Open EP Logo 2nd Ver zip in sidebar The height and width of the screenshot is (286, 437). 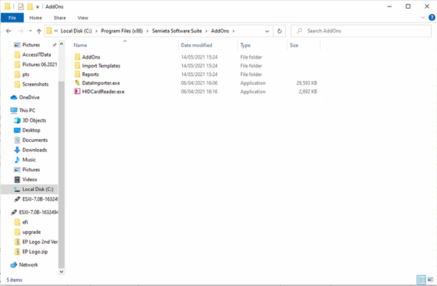coord(40,242)
